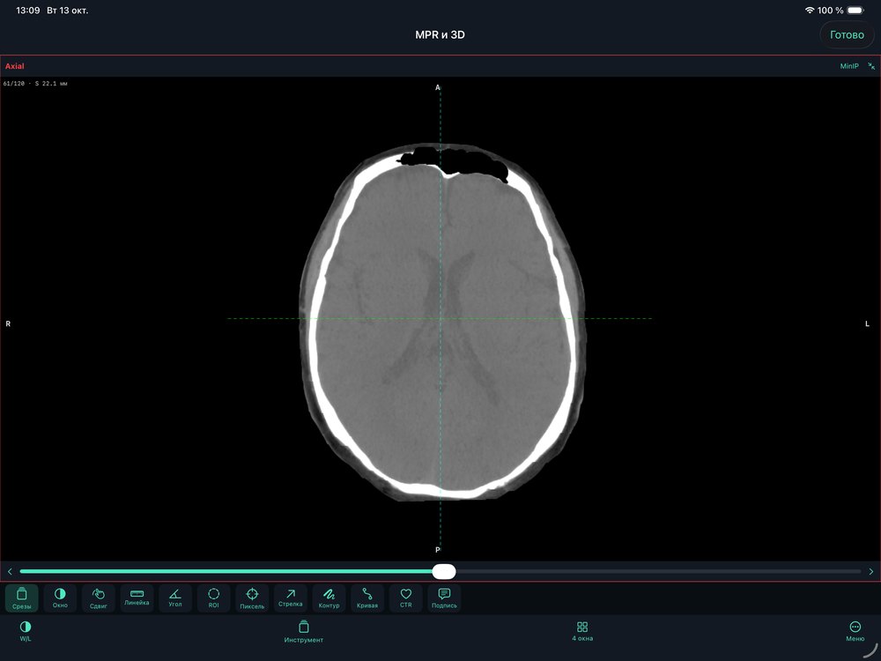This screenshot has width=881, height=661.
Task: Pick the Линейка ruler tool
Action: [x=137, y=598]
